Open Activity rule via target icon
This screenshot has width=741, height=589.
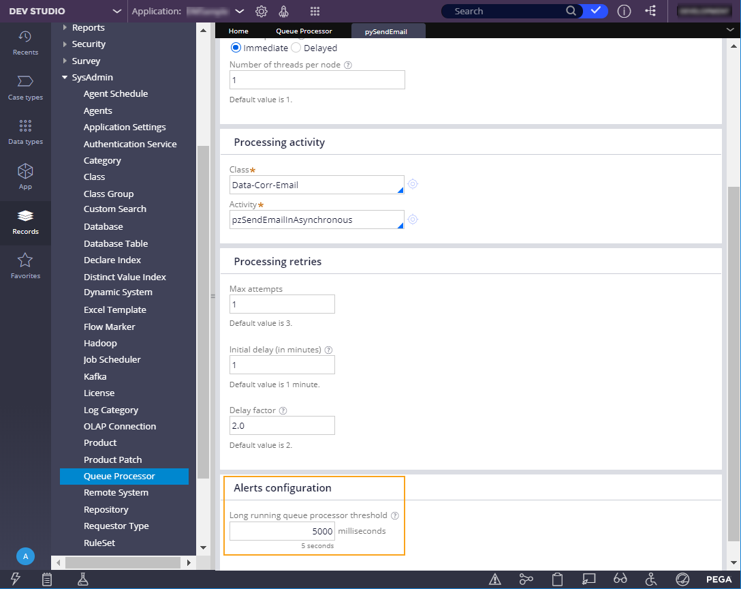pos(413,220)
